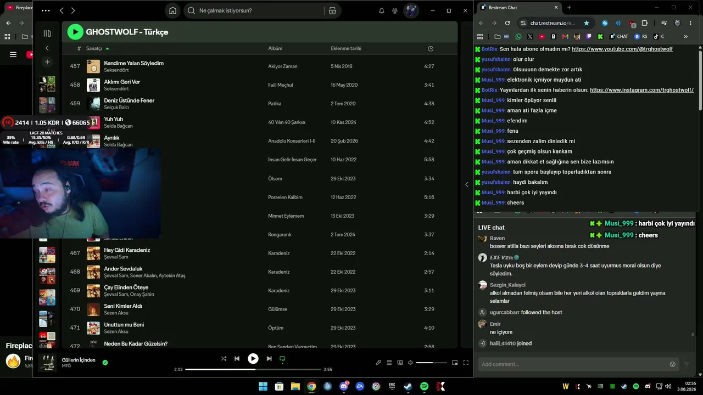
Task: Open Spotify mini player
Action: click(x=455, y=363)
